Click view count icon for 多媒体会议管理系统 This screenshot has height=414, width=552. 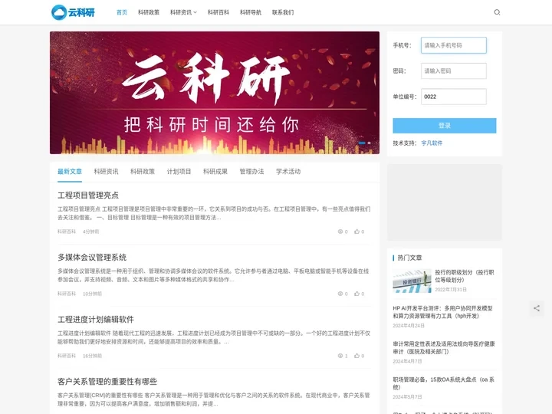click(340, 294)
